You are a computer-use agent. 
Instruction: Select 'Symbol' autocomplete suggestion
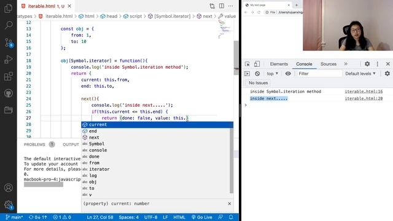click(x=155, y=144)
